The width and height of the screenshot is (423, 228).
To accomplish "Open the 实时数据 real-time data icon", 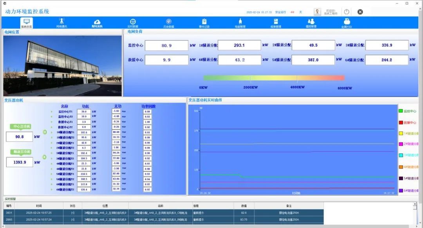I will point(133,23).
